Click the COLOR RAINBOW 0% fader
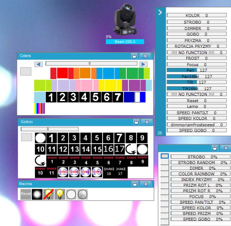The height and width of the screenshot is (226, 231). click(200, 174)
